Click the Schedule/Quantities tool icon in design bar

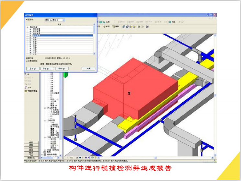pos(26,91)
